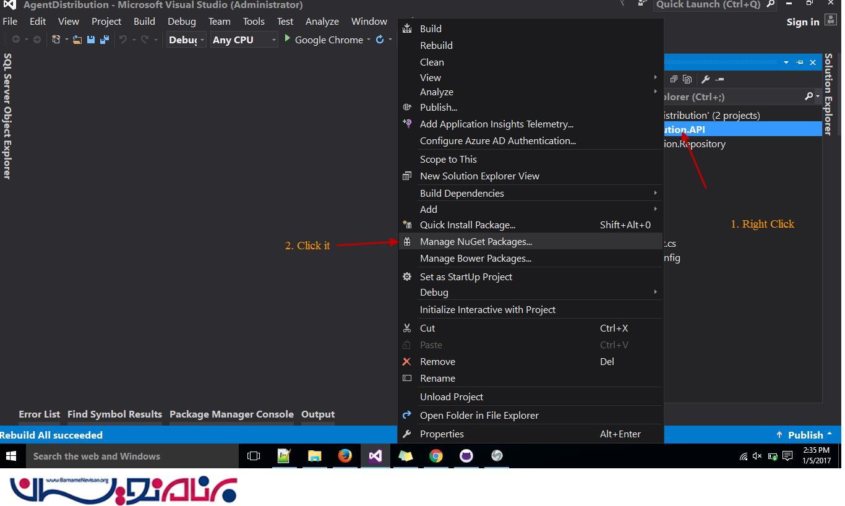This screenshot has width=845, height=506.
Task: Open the New Project dropdown arrow
Action: 66,40
